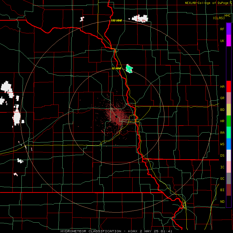Click the RF legend label
The height and width of the screenshot is (233, 233).
(x=222, y=29)
